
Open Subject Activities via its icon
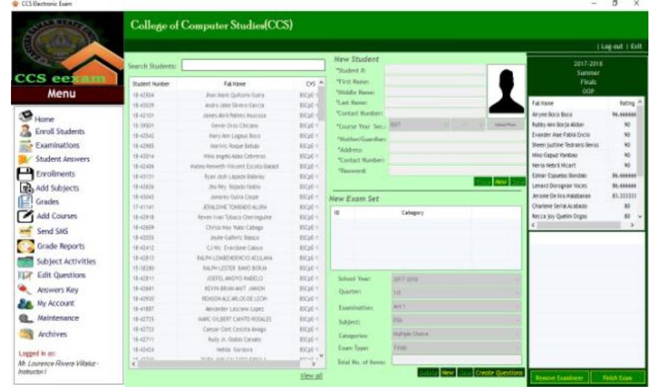pyautogui.click(x=25, y=261)
